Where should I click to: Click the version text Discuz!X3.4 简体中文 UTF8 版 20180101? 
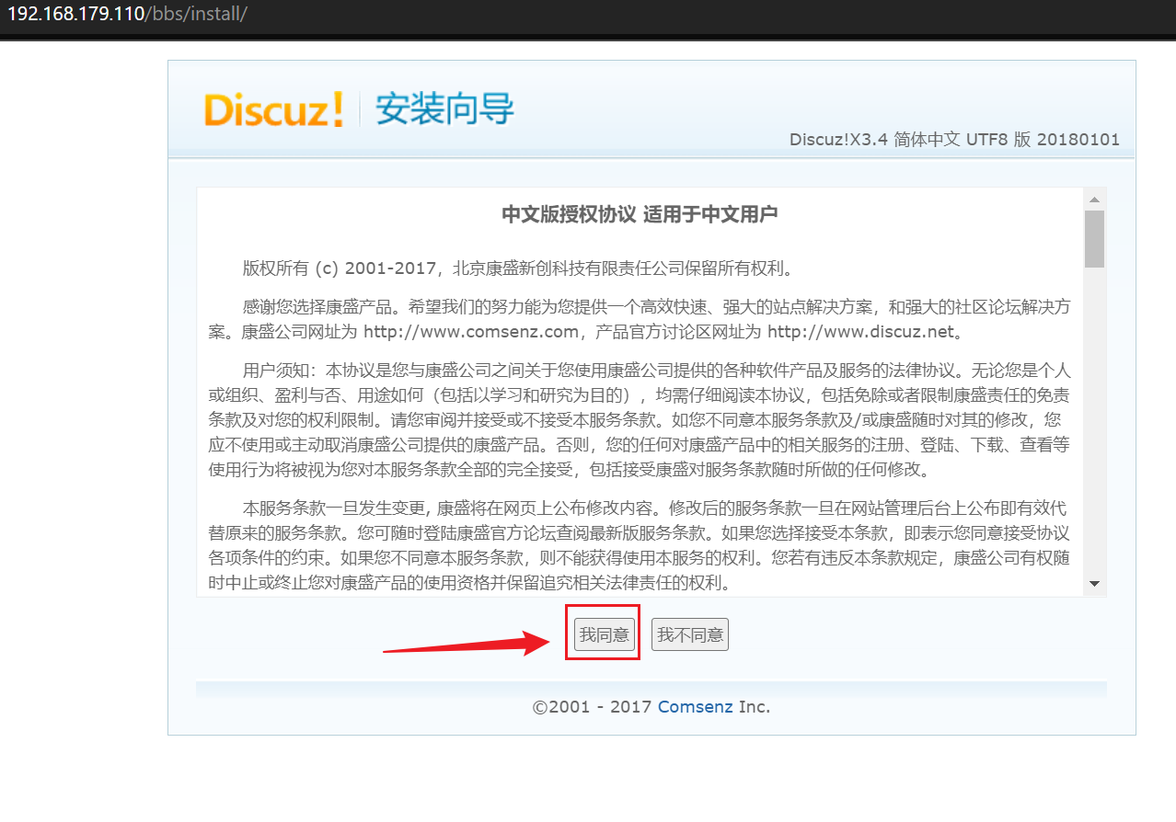(954, 140)
